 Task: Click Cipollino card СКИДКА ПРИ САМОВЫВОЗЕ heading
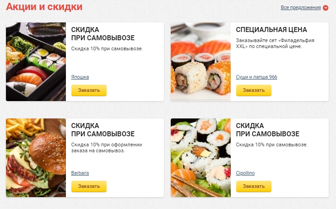pyautogui.click(x=268, y=130)
